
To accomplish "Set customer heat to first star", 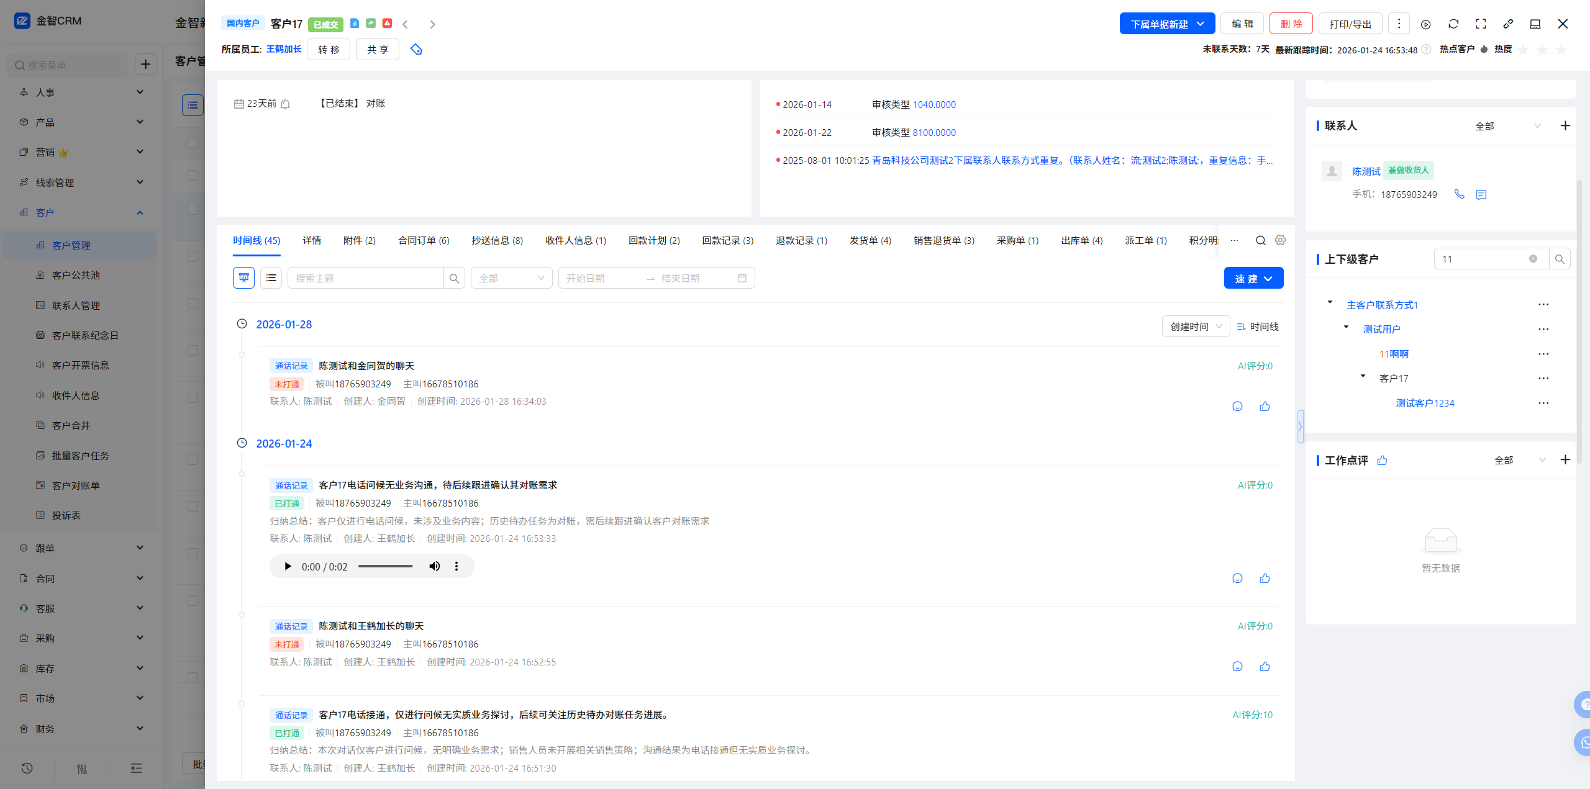I will point(1524,50).
